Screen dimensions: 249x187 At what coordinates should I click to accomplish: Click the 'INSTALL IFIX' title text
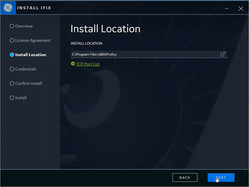coord(34,8)
